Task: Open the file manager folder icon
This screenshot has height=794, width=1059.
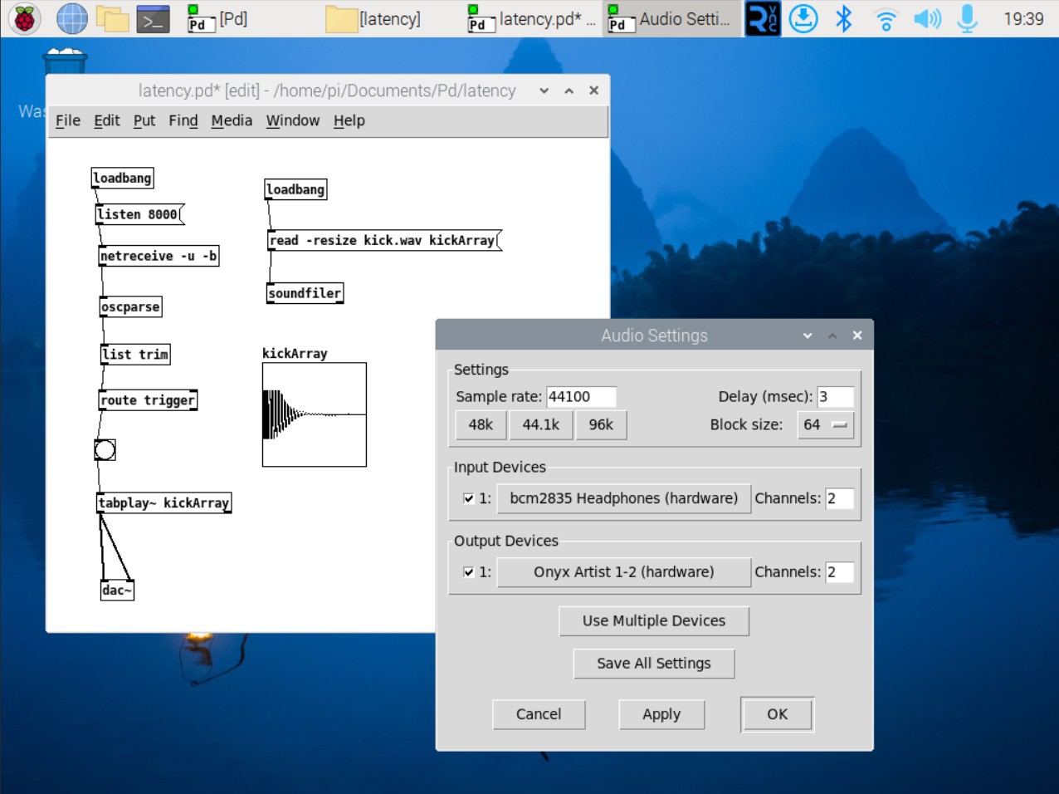Action: (112, 18)
